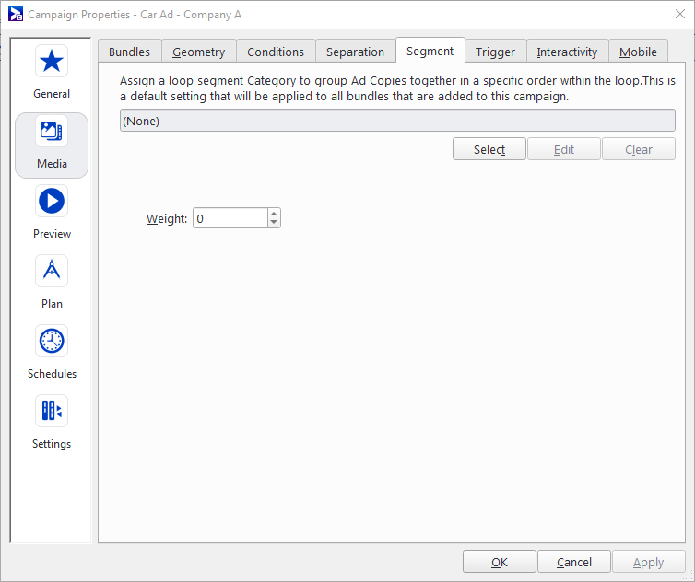
Task: Click the application logo in title bar
Action: (16, 15)
